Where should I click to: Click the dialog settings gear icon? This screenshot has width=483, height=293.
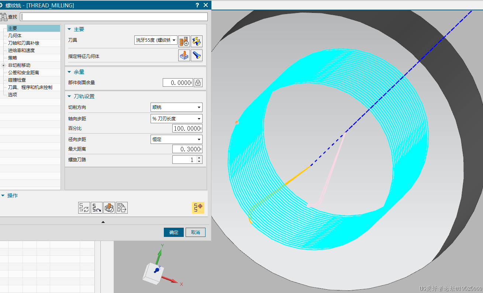coord(1,5)
